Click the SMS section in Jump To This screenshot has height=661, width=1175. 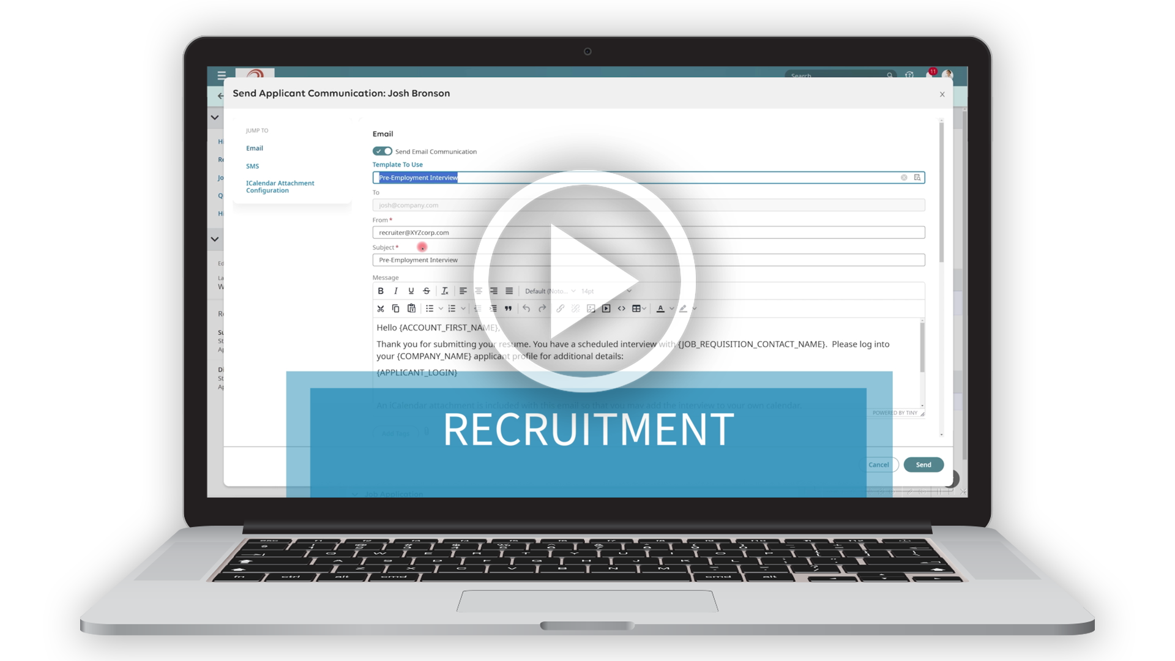[252, 165]
